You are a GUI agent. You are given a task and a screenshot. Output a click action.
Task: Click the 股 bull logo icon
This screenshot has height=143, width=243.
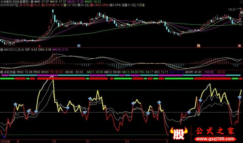(179, 133)
